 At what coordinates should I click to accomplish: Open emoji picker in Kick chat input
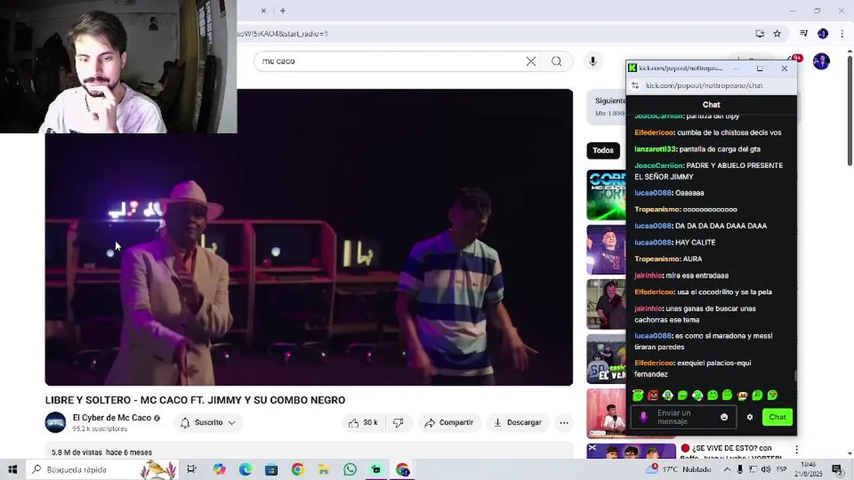click(724, 417)
